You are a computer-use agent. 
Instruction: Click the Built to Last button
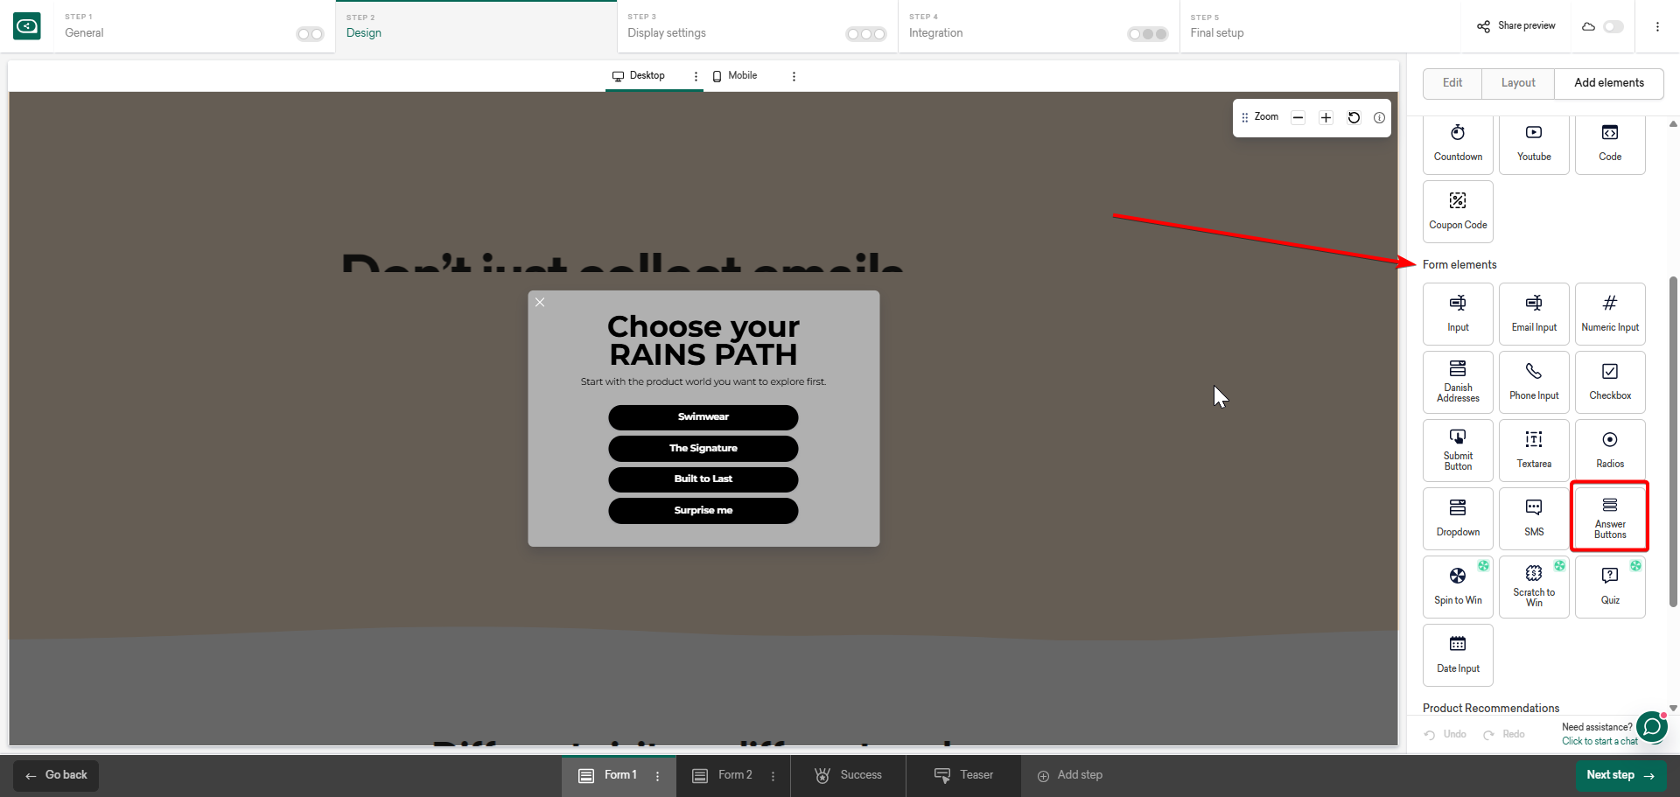point(703,479)
